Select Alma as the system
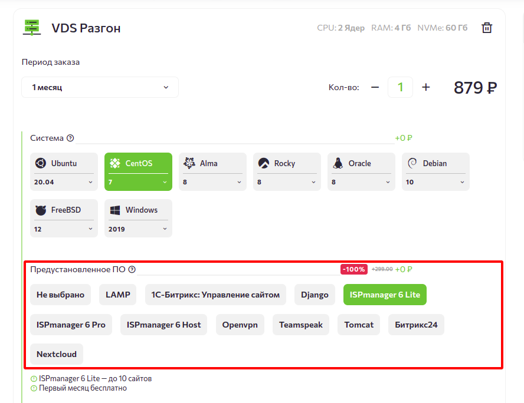 pyautogui.click(x=212, y=163)
